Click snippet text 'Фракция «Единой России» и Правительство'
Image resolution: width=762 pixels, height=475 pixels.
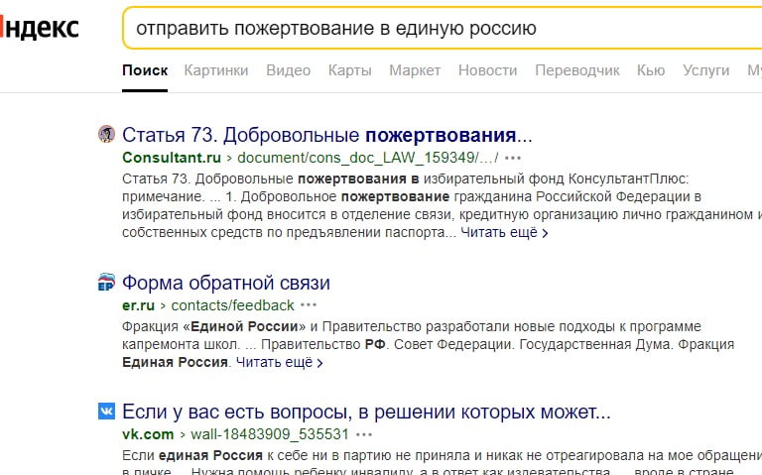(x=273, y=326)
